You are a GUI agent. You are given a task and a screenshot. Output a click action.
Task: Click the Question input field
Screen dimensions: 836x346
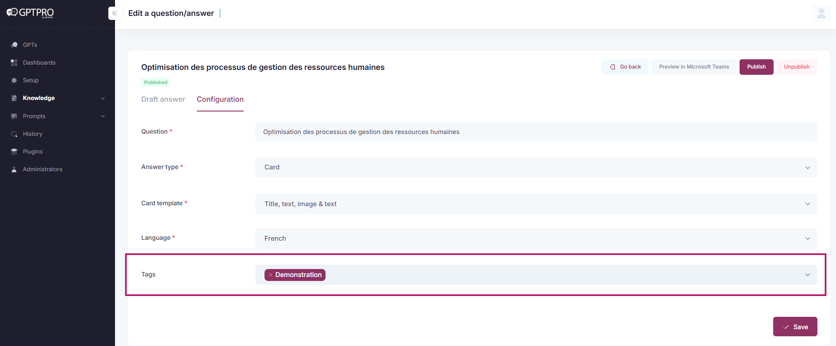[x=536, y=132]
